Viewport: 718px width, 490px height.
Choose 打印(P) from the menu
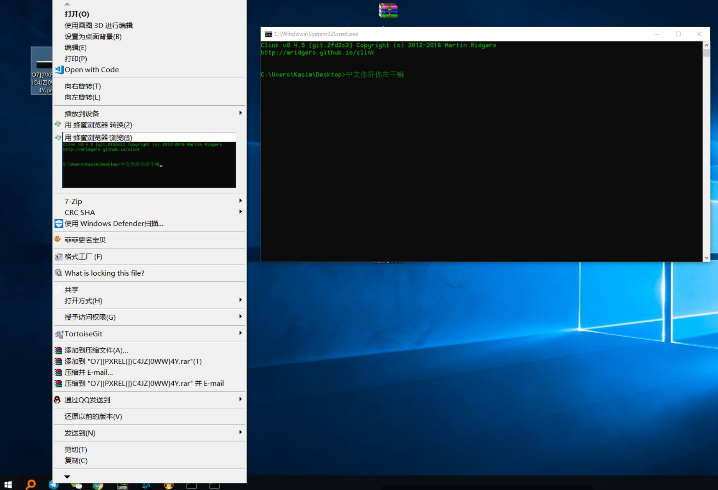tap(150, 59)
